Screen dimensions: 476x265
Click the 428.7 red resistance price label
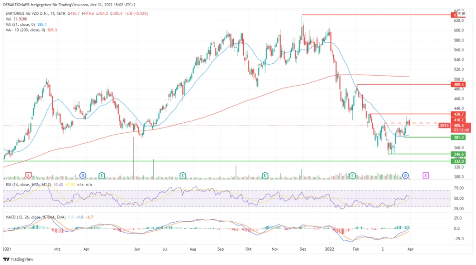(x=459, y=114)
